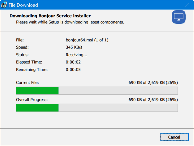Click the 'Remaining Time:' label
The height and width of the screenshot is (146, 194).
[32, 70]
